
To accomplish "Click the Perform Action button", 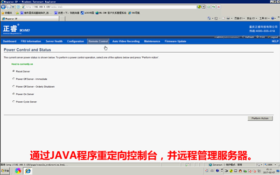I will coord(260,119).
